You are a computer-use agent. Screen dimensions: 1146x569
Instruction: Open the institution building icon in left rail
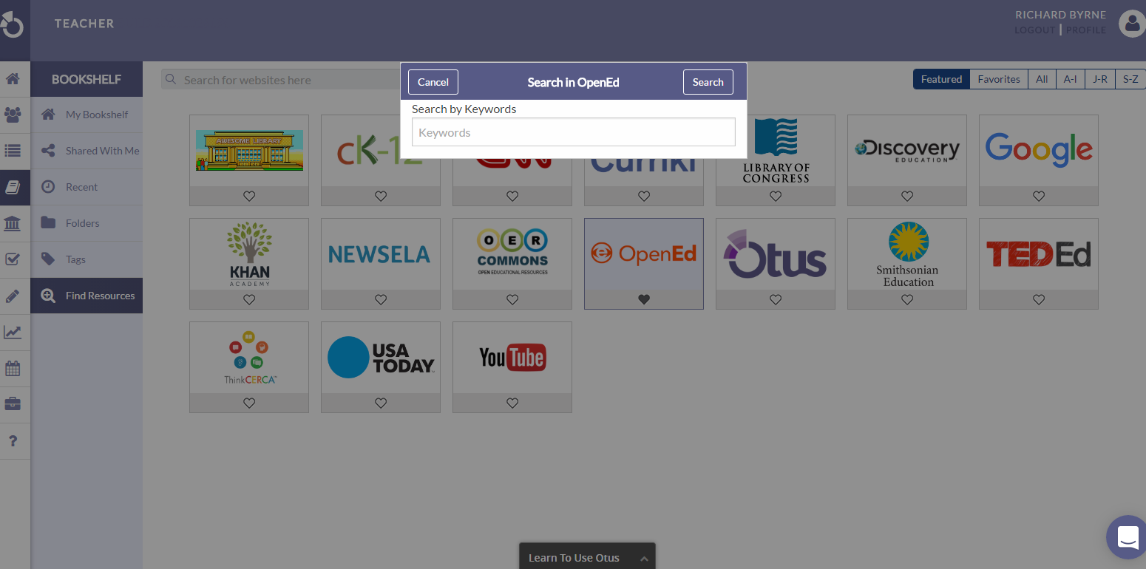[x=13, y=223]
